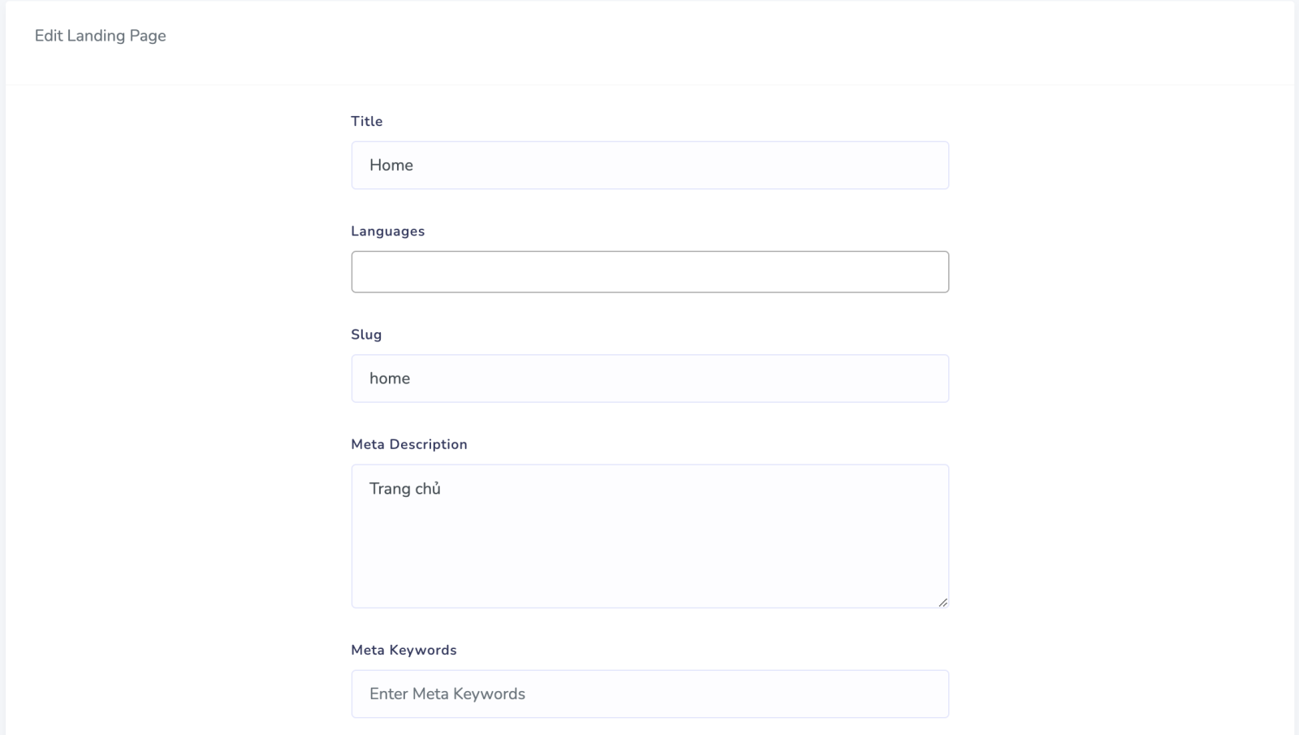This screenshot has width=1299, height=735.
Task: Click the Enter Meta Keywords field
Action: pyautogui.click(x=649, y=694)
